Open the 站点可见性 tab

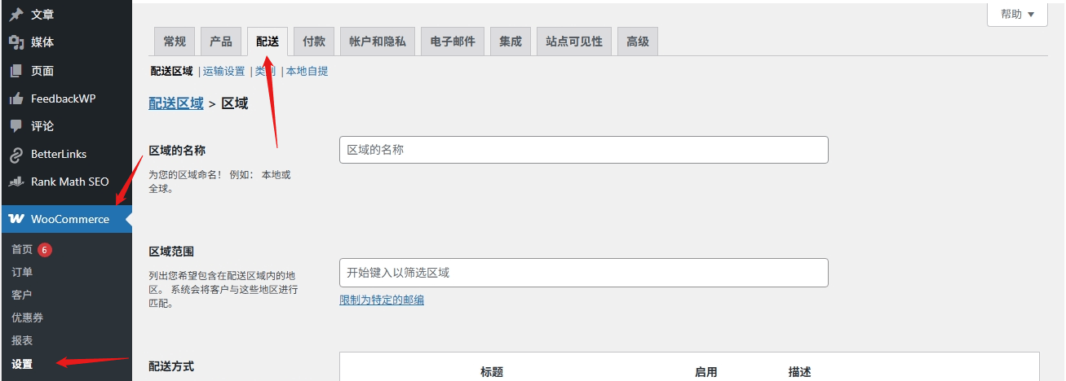pyautogui.click(x=574, y=42)
